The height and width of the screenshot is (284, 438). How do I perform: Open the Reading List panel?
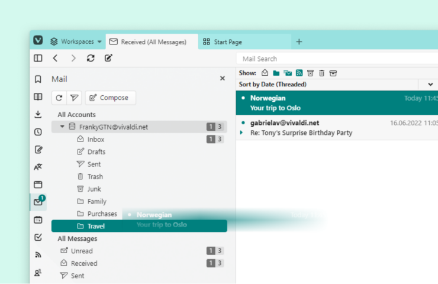(38, 96)
